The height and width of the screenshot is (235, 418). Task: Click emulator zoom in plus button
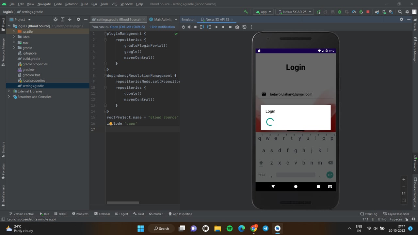tap(404, 179)
